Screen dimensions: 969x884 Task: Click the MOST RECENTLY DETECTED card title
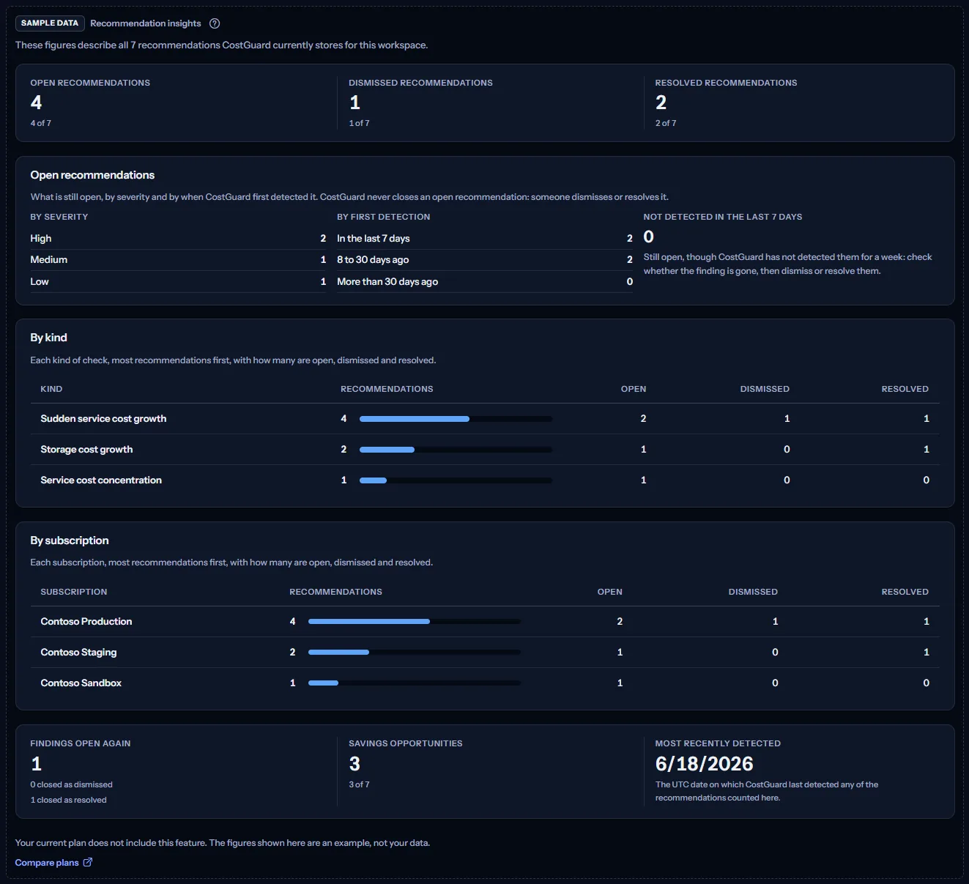click(718, 743)
